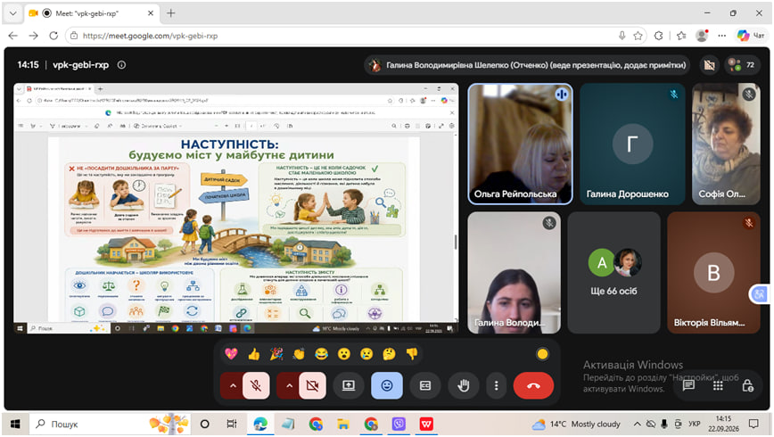Click the crossed-out icon beside participant count

point(709,65)
